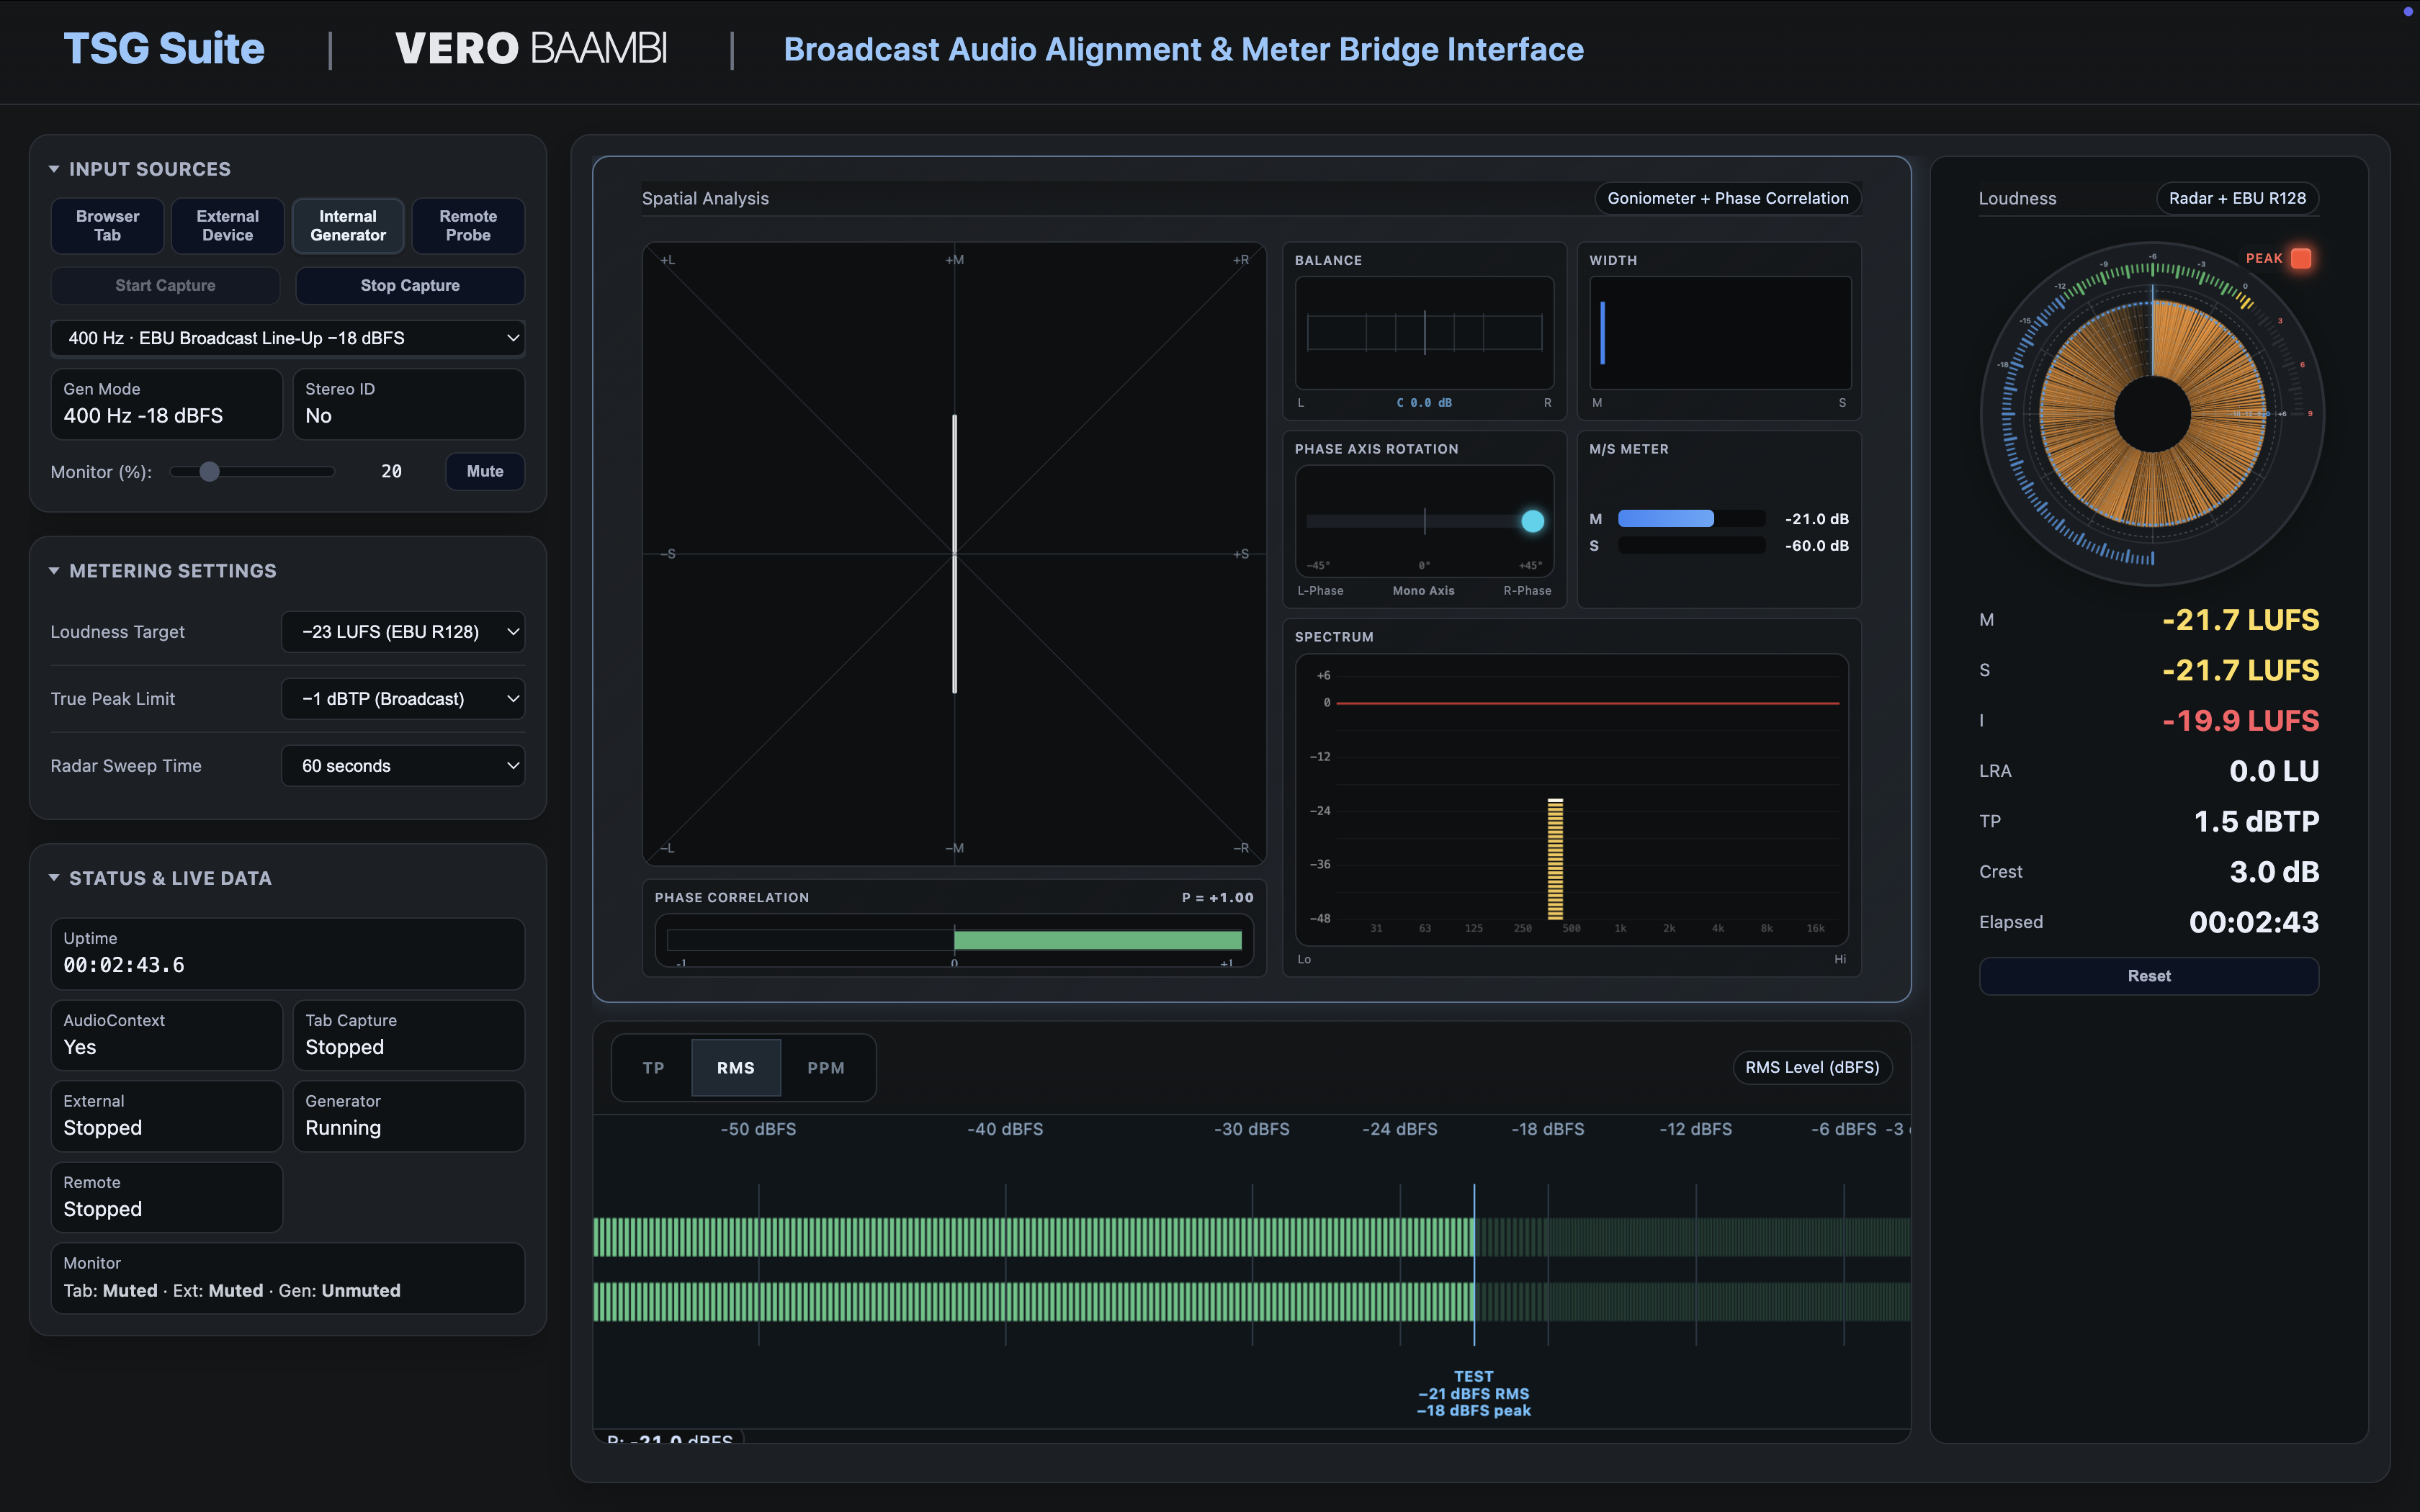
Task: Click the Phase Axis Rotation cyan knob
Action: pos(1532,521)
